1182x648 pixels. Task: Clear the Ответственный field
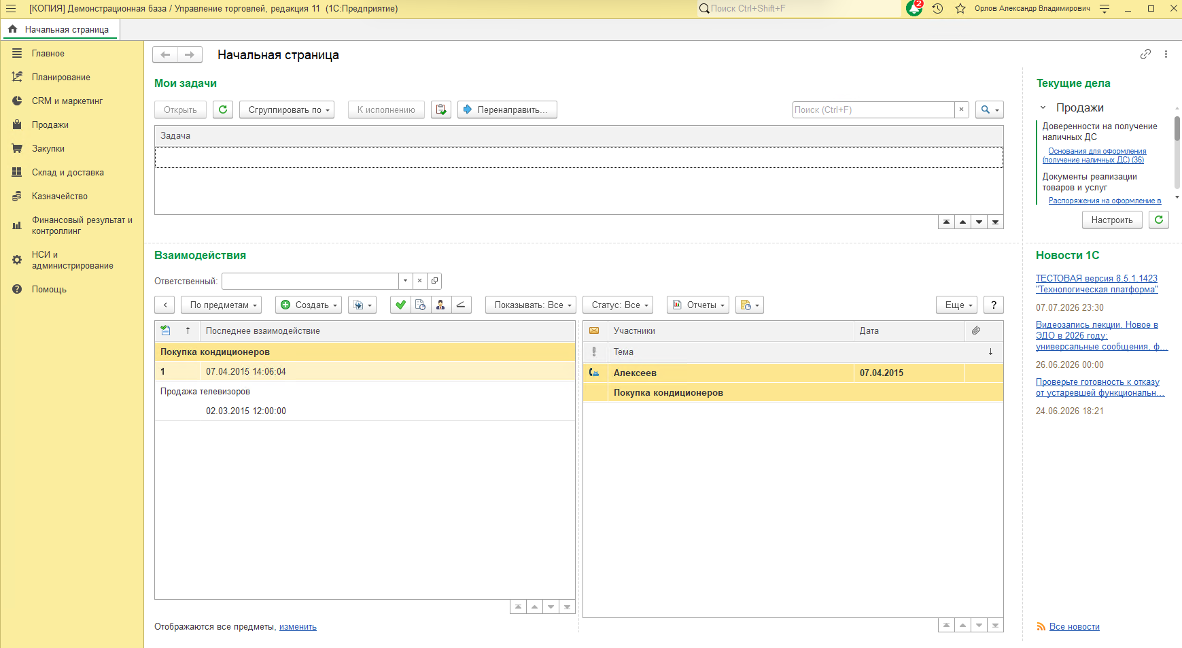pos(420,281)
